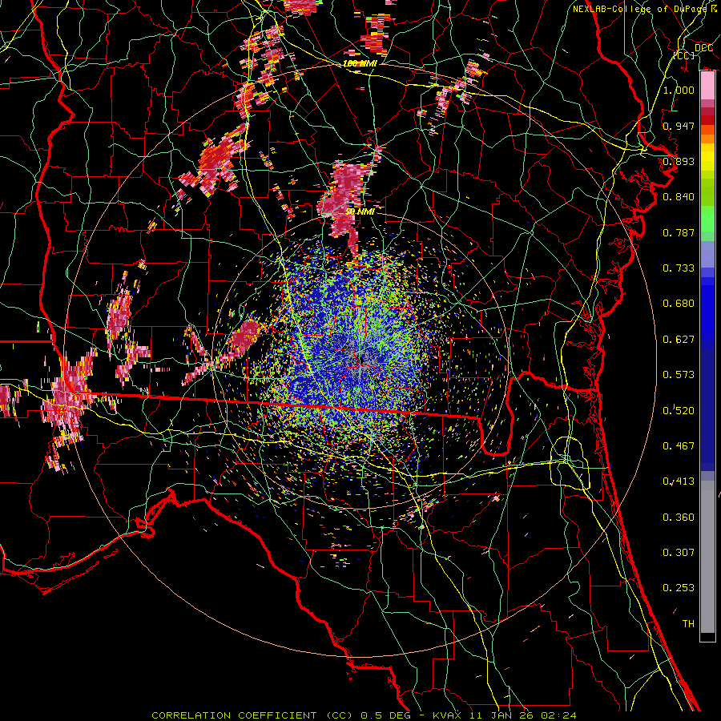Screen dimensions: 721x721
Task: Select the 0.307 legend value
Action: 679,552
